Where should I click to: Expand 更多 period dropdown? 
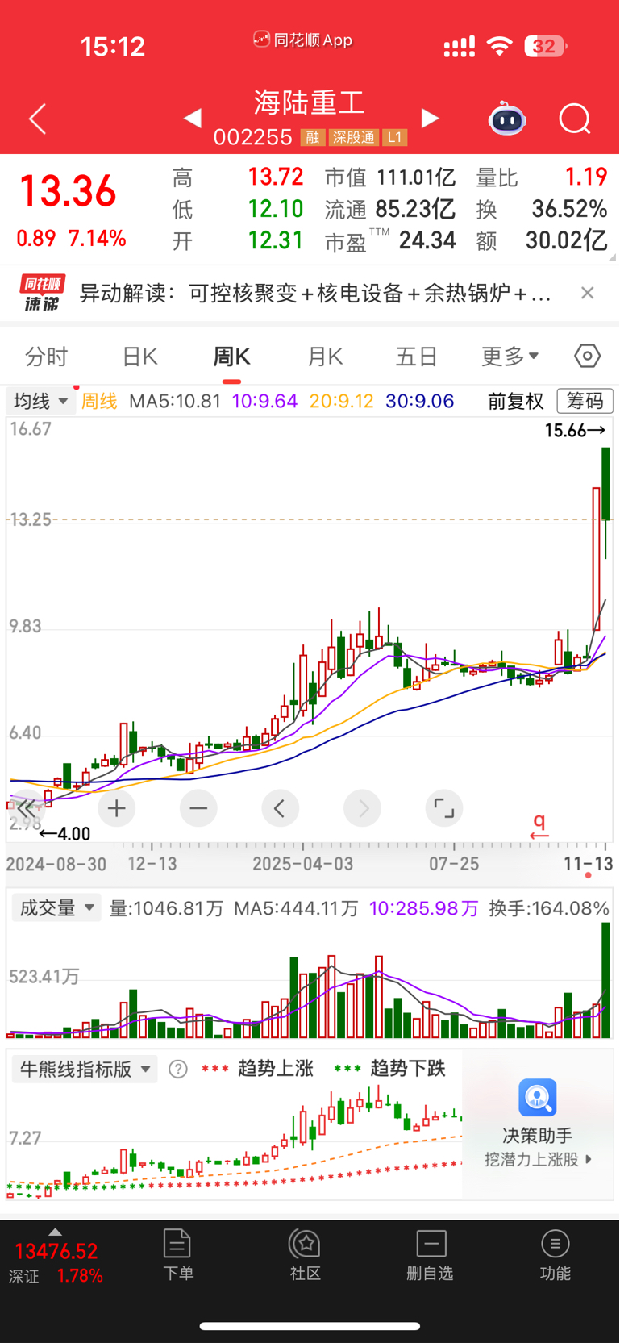coord(510,356)
